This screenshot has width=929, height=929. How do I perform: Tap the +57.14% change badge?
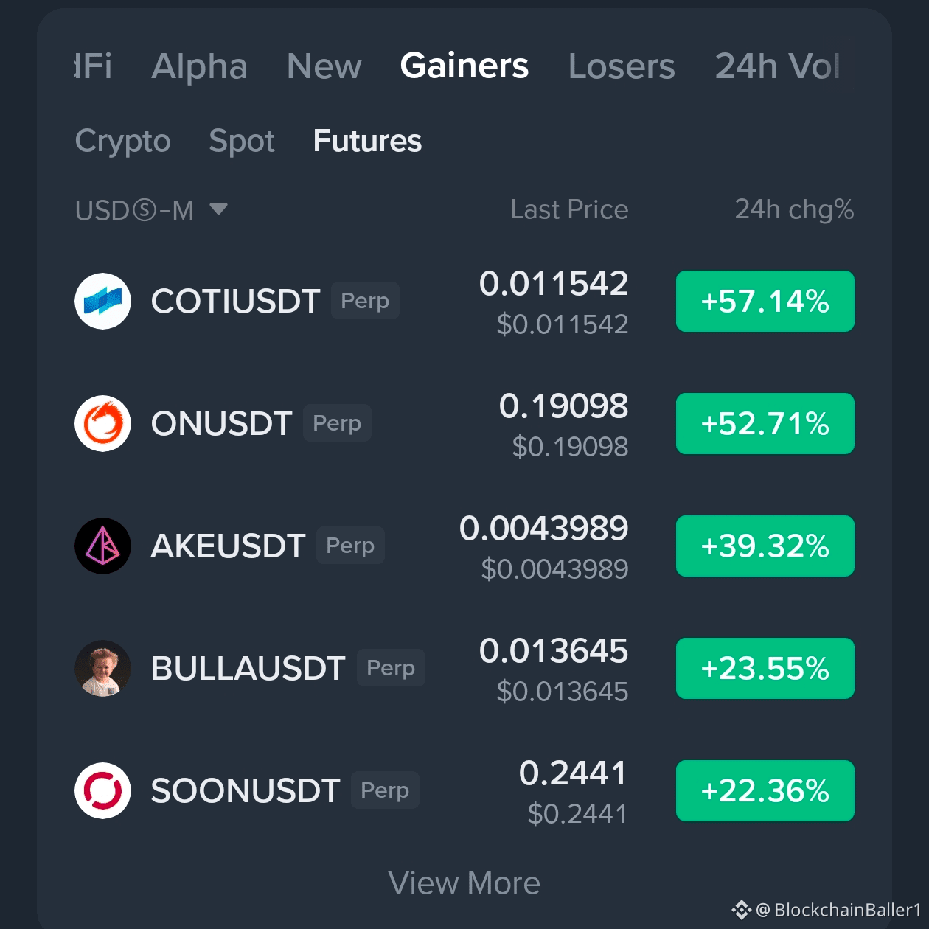(x=765, y=301)
